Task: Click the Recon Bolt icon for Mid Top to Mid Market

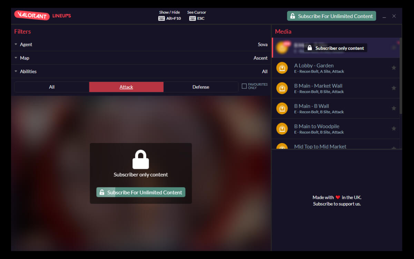Action: (x=282, y=148)
